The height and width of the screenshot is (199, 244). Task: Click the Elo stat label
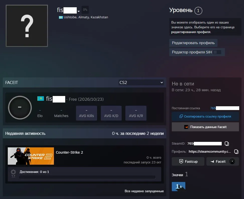(40, 116)
